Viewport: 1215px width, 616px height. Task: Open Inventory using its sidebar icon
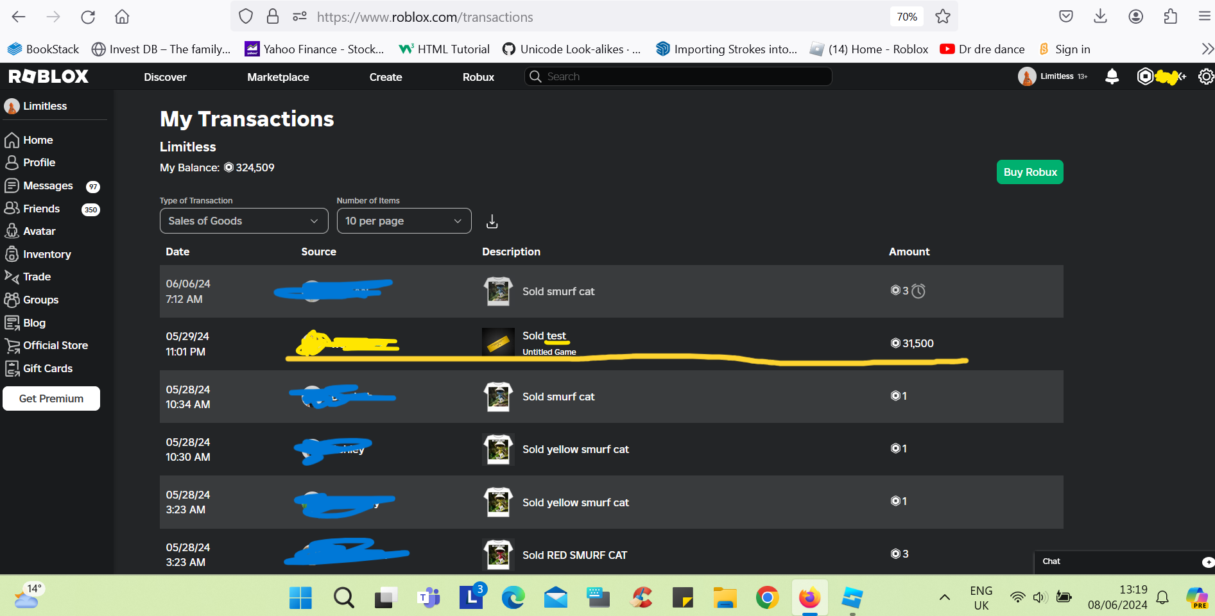(x=12, y=254)
